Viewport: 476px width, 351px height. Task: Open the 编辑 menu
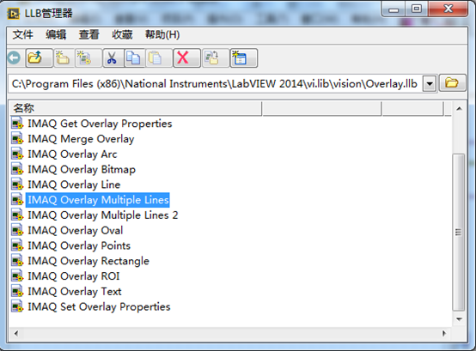point(56,34)
